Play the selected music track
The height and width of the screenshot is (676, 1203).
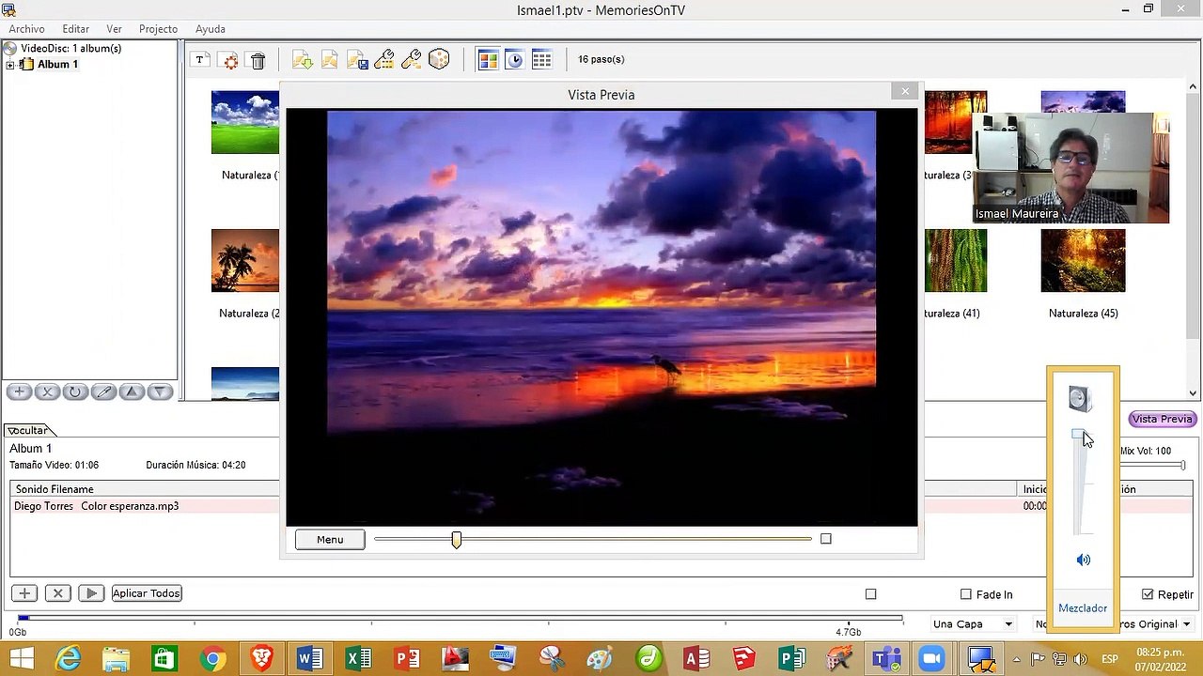pyautogui.click(x=90, y=593)
